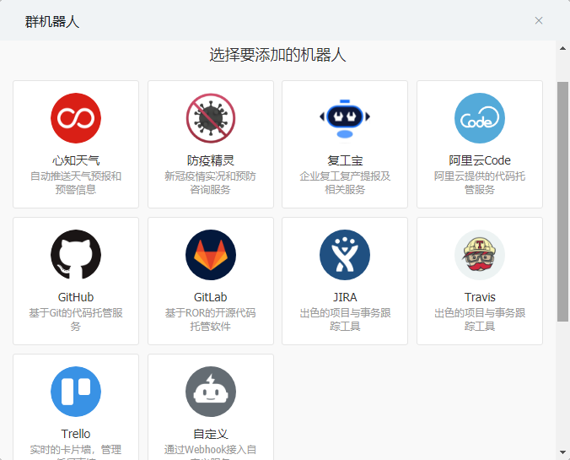Click the 自定义 name label

click(211, 434)
